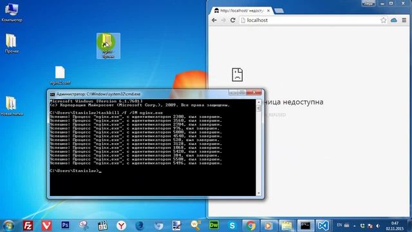
Task: Select the Новая папка folder on desktop
Action: [x=12, y=106]
